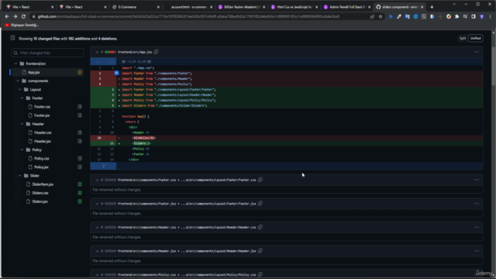Collapse the Header.jsx renamed file section
Viewport: 496px width, 279px height.
(97, 251)
